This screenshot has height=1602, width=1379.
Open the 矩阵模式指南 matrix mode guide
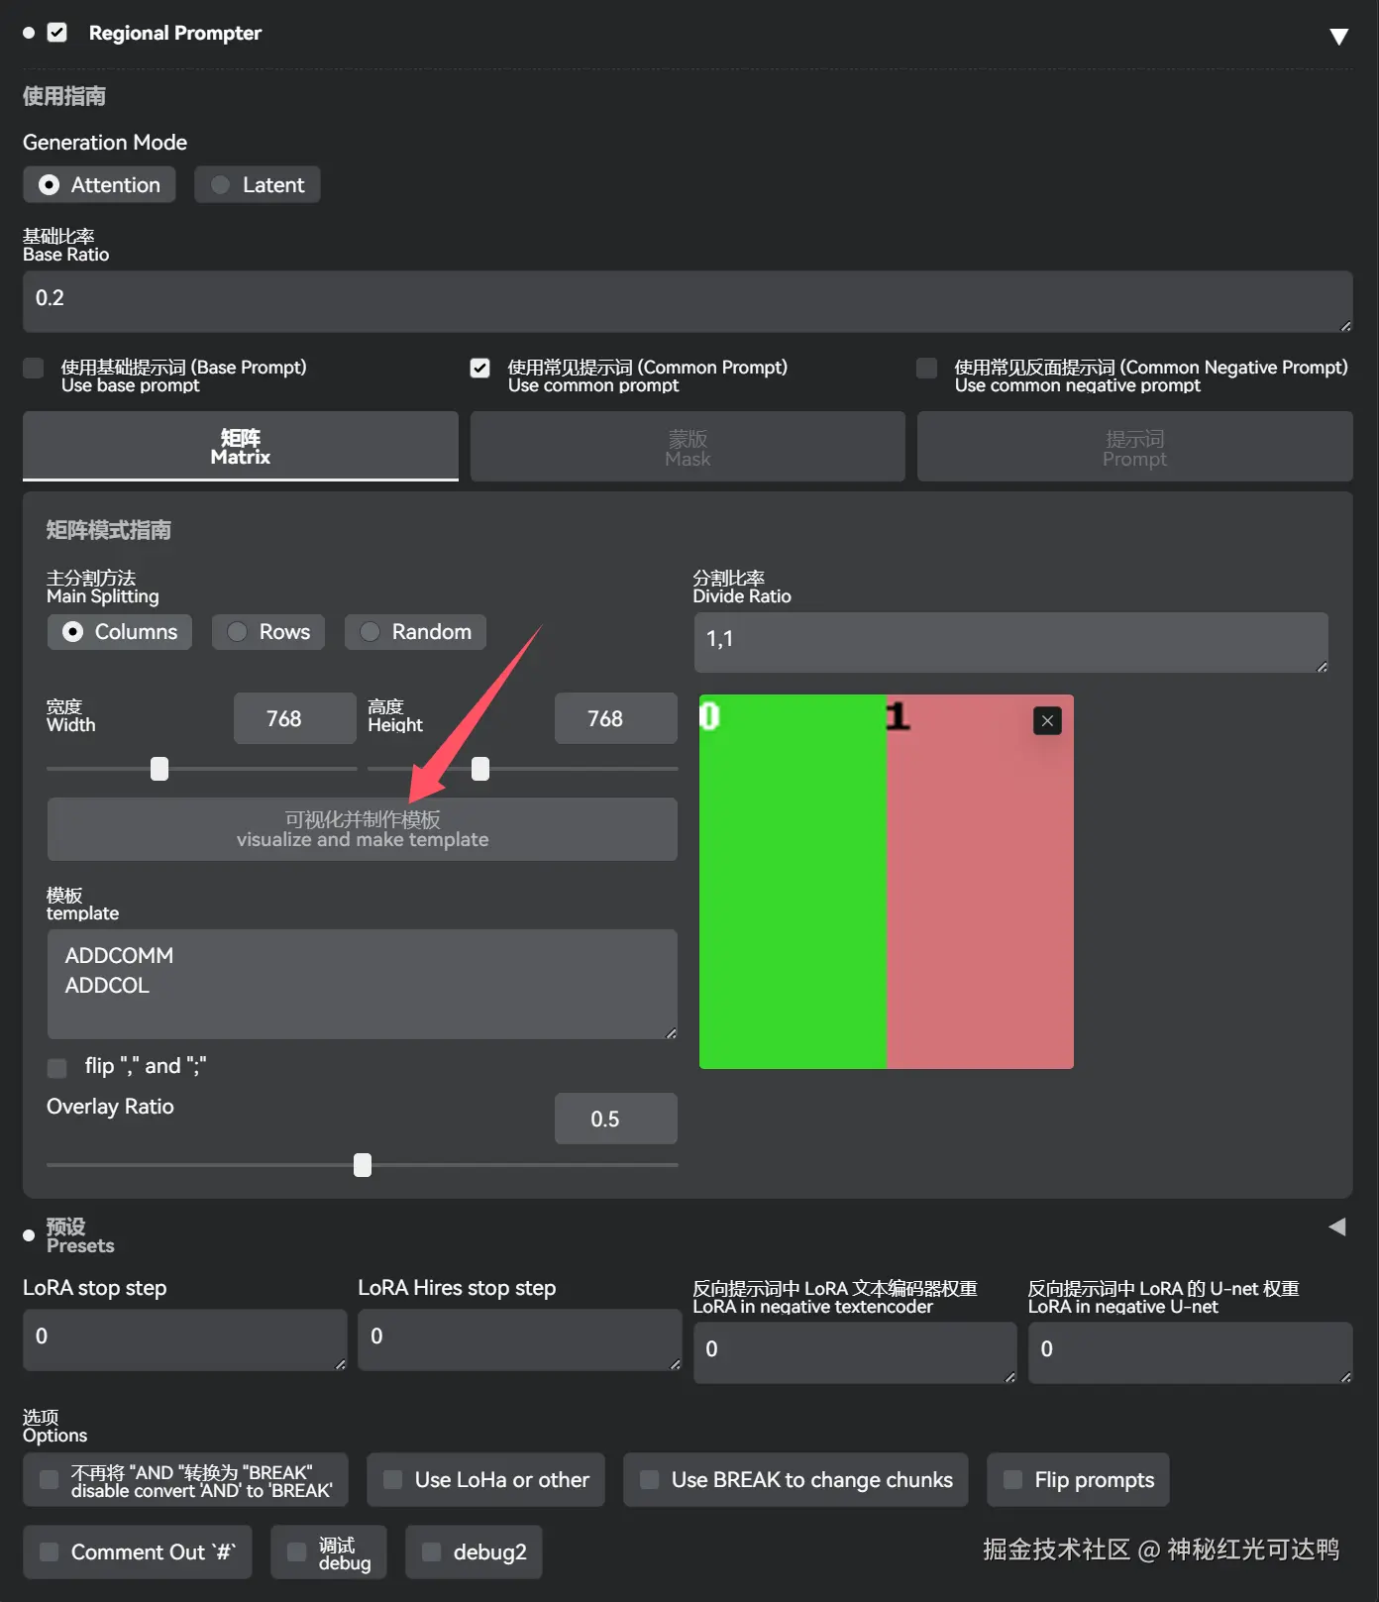109,530
